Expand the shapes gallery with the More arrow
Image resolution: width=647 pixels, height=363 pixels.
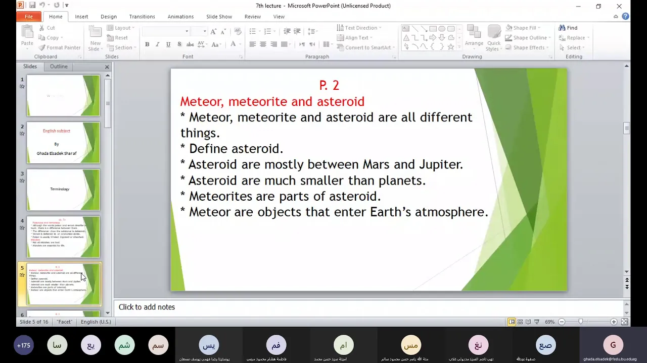(x=459, y=47)
